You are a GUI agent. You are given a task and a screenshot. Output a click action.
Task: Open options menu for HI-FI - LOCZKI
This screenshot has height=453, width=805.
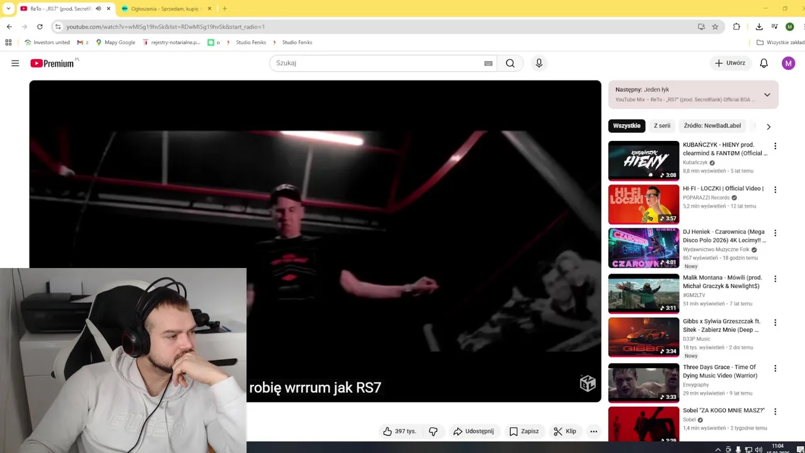pyautogui.click(x=775, y=189)
